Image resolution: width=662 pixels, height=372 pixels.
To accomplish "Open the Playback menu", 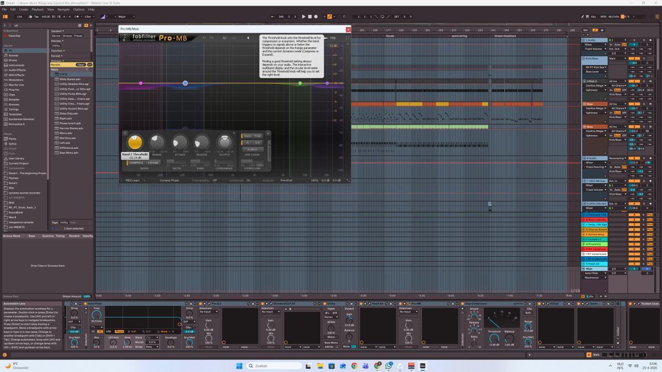I will [x=38, y=9].
